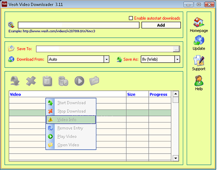The height and width of the screenshot is (170, 217).
Task: Click the Save As label
Action: [x=131, y=59]
